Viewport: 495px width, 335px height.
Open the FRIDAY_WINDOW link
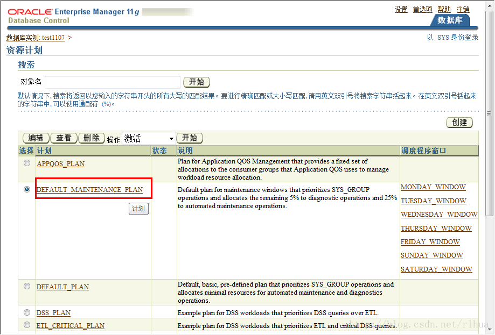tap(430, 242)
